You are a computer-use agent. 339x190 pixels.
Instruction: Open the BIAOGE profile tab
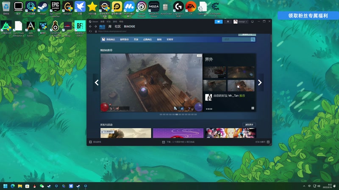click(130, 26)
